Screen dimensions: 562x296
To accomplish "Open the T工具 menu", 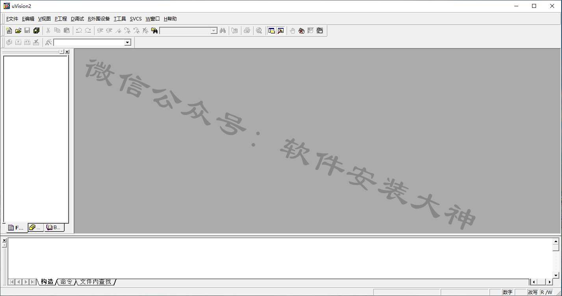I will [x=120, y=19].
